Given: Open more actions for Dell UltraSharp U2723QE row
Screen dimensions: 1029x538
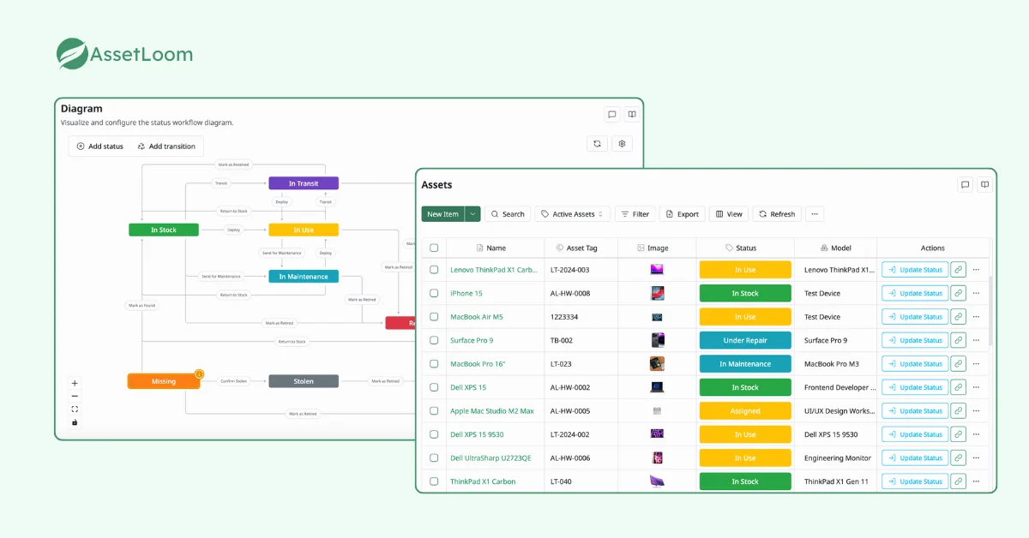Looking at the screenshot, I should [976, 458].
